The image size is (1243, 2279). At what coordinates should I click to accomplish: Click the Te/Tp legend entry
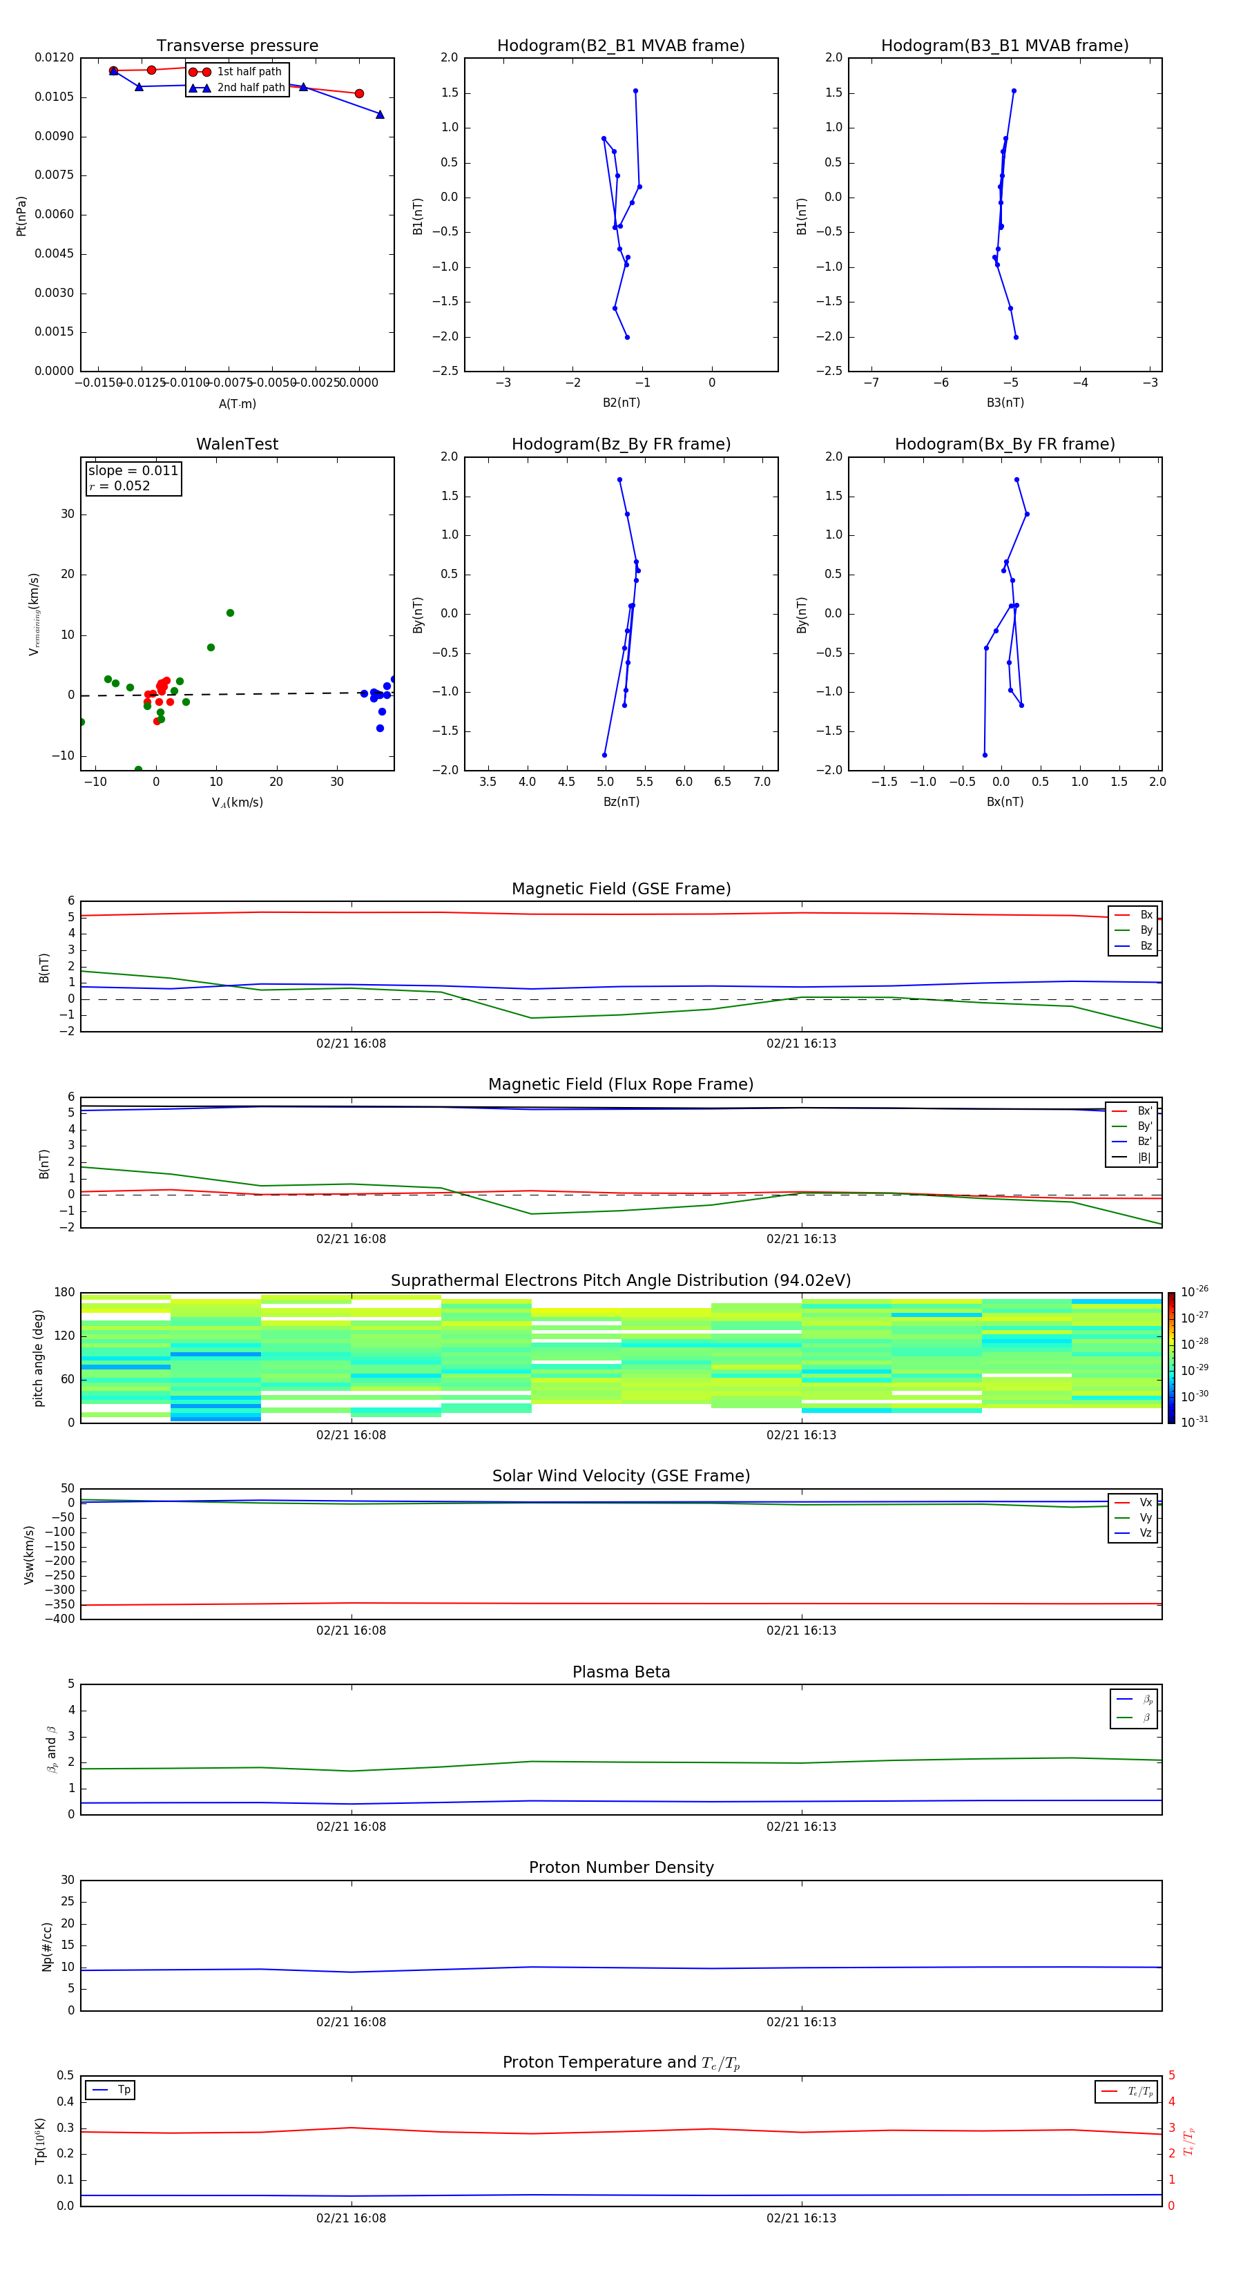(x=1127, y=2091)
